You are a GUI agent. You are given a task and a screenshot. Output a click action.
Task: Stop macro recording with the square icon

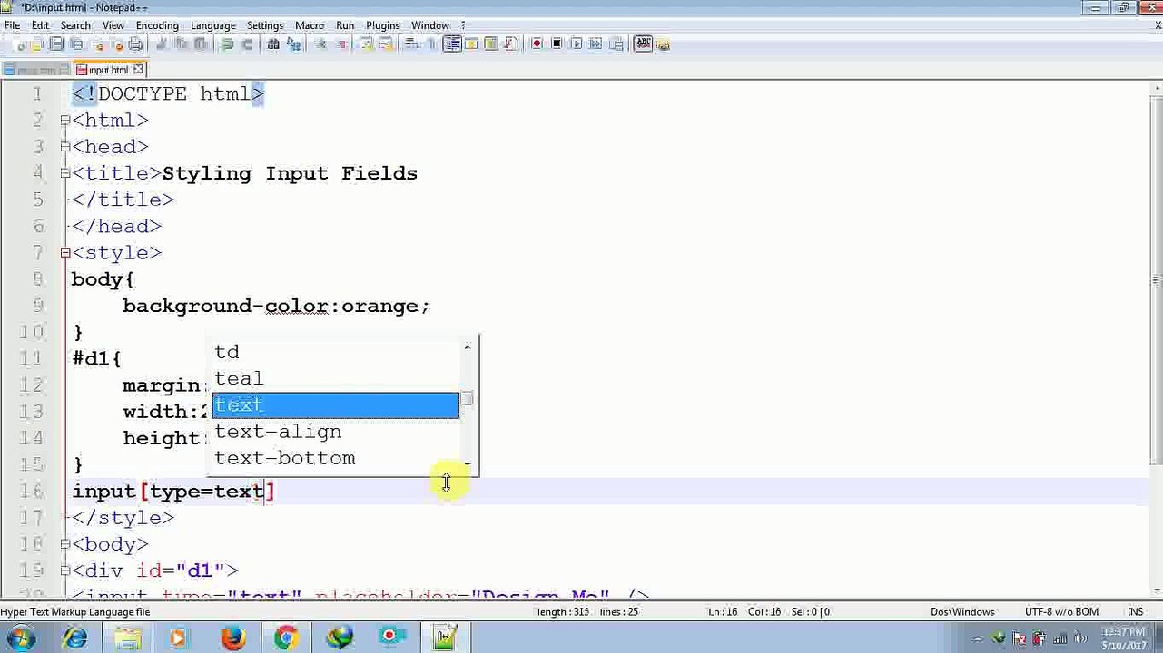[x=557, y=44]
